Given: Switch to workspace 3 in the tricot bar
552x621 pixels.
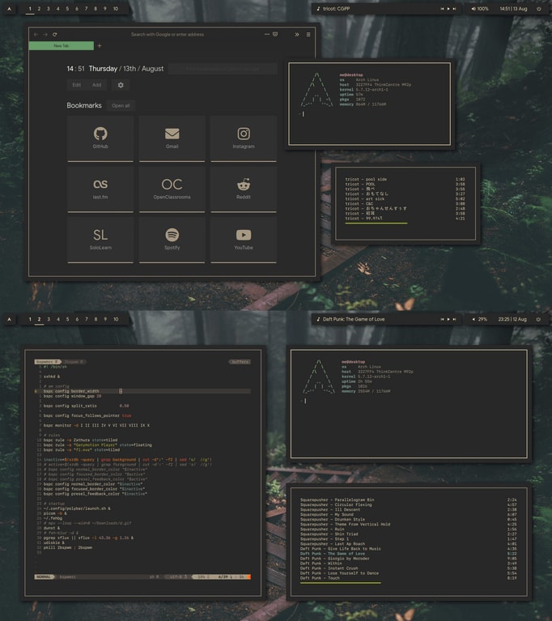Looking at the screenshot, I should pos(49,9).
